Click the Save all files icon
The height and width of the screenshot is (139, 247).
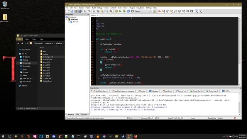[x=80, y=11]
